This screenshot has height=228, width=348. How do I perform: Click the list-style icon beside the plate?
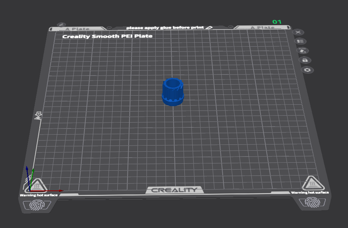pos(300,41)
